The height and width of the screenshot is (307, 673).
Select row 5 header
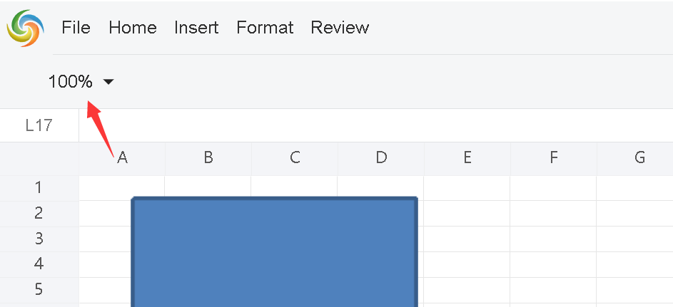pyautogui.click(x=39, y=289)
